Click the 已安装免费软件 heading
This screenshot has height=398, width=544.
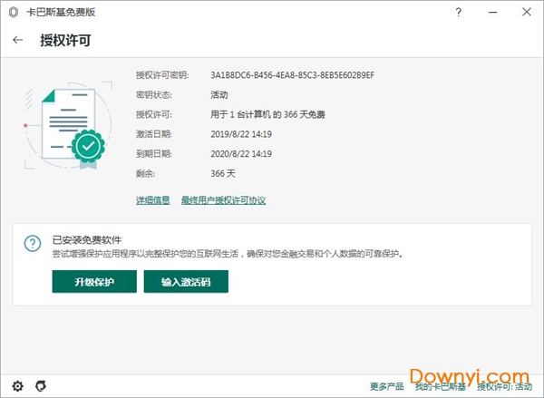[87, 239]
